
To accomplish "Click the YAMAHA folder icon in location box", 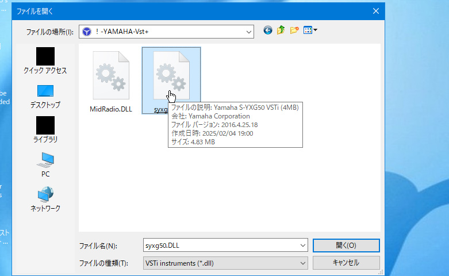I will pos(87,32).
